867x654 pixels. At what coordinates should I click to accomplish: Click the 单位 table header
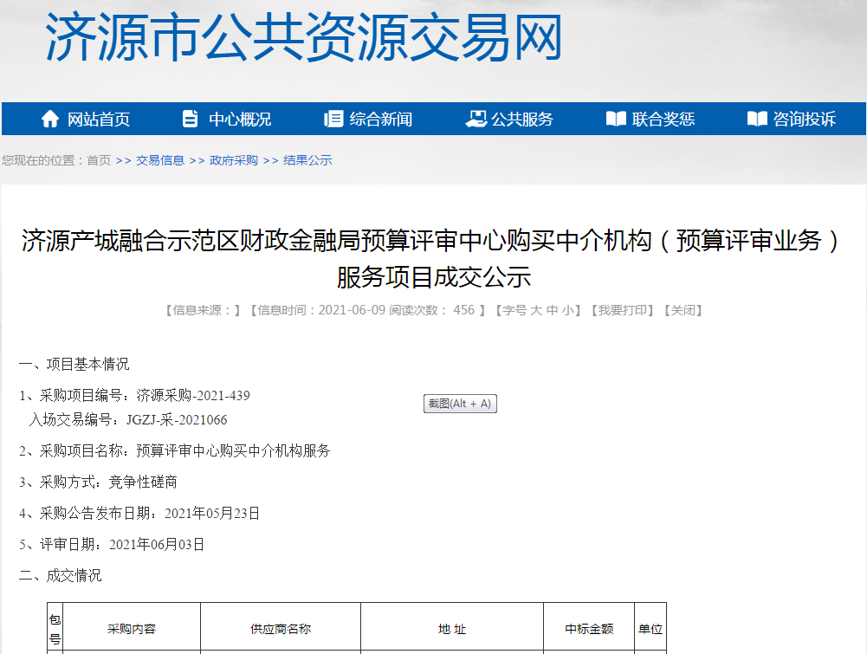(x=650, y=629)
